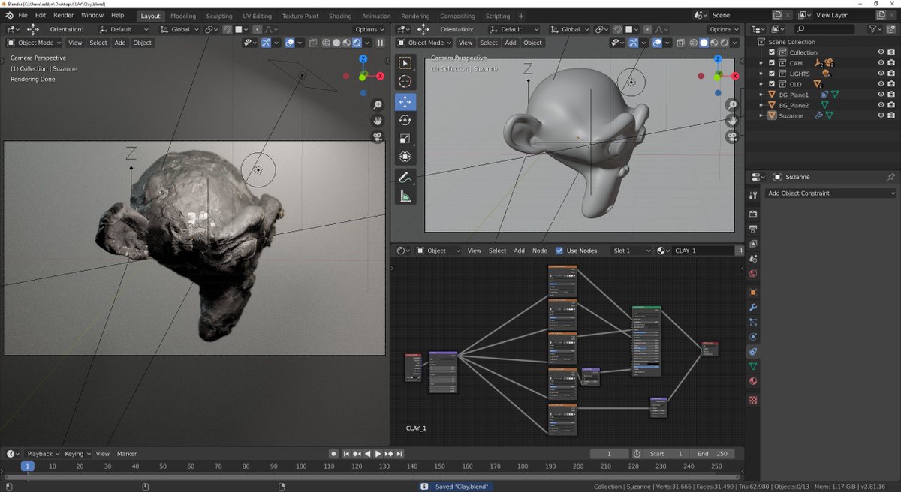Open the Material properties tab

coord(753,381)
